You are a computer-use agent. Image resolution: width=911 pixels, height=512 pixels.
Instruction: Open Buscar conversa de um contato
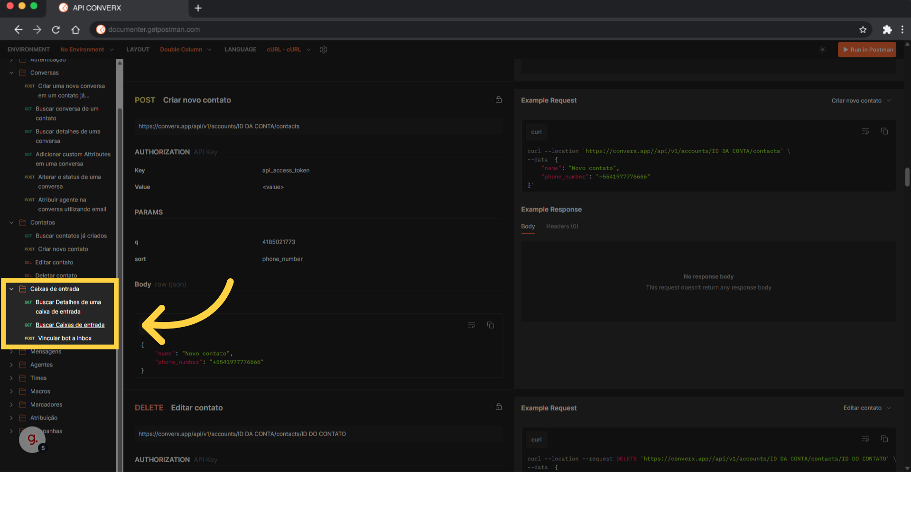pyautogui.click(x=67, y=113)
